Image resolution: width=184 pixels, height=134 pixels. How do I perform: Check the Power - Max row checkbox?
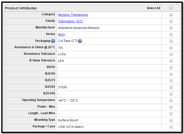click(x=171, y=107)
